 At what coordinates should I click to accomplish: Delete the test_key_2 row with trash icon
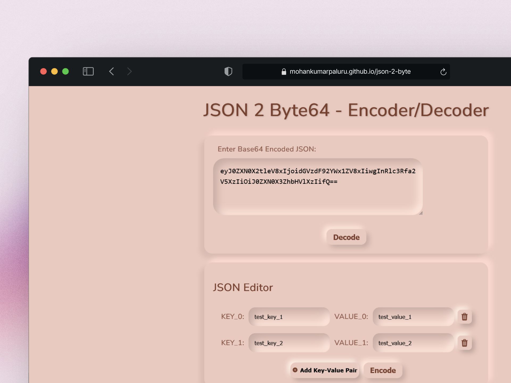pyautogui.click(x=464, y=343)
